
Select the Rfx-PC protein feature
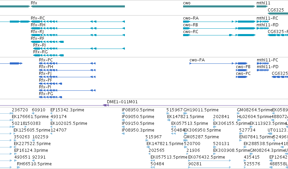67,63
